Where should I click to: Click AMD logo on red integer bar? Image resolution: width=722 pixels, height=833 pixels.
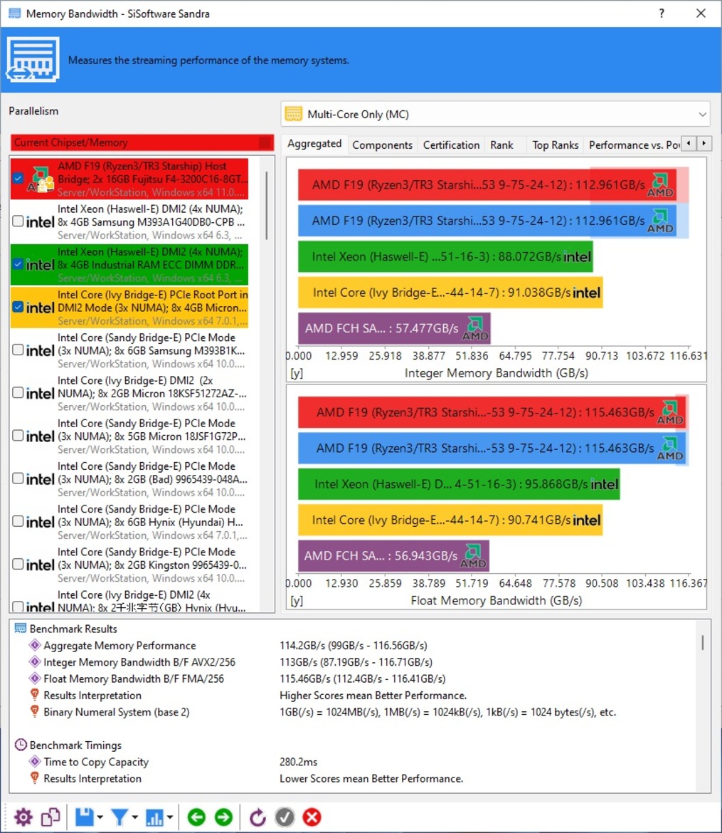(x=660, y=185)
